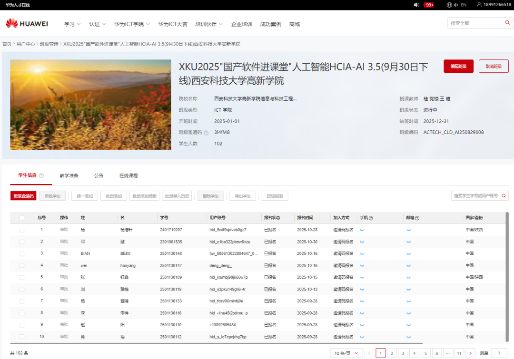514x359 pixels.
Task: Click the Huawei logo
Action: (27, 24)
